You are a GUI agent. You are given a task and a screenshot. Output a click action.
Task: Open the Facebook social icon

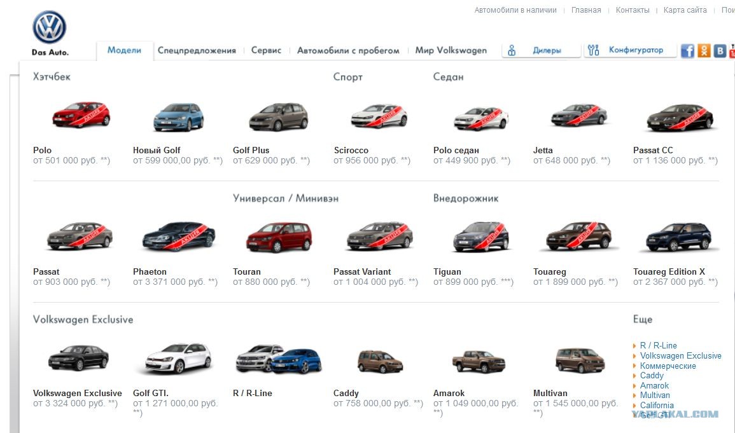point(687,51)
